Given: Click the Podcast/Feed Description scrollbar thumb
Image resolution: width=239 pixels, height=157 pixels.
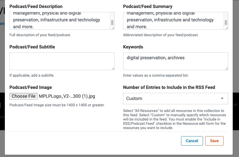Looking at the screenshot, I should [112, 23].
